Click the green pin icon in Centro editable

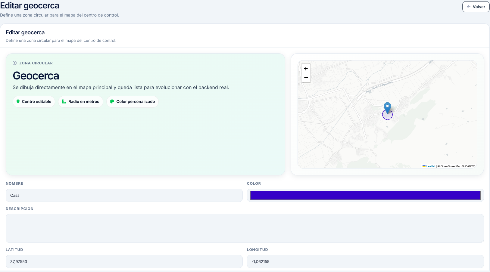click(18, 102)
